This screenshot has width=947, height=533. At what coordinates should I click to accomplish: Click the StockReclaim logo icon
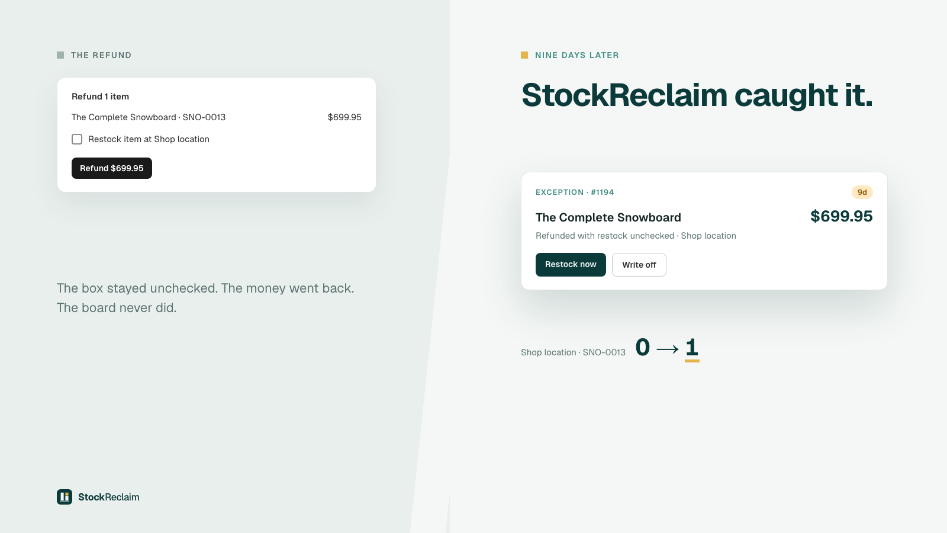65,497
